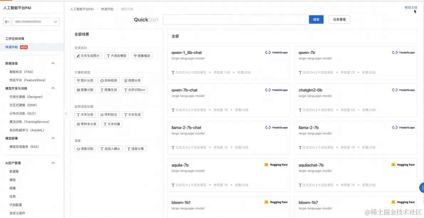Click the back arrow button in sidebar

pos(7,22)
